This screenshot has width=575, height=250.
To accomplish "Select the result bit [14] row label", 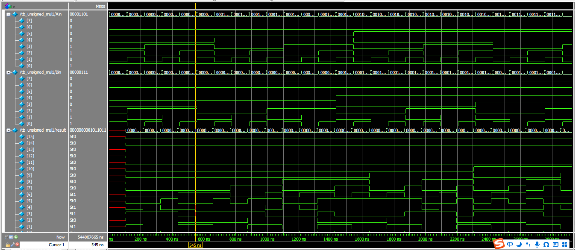I will (30, 143).
